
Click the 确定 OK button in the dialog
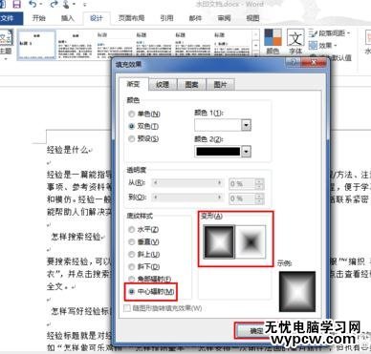[251, 331]
